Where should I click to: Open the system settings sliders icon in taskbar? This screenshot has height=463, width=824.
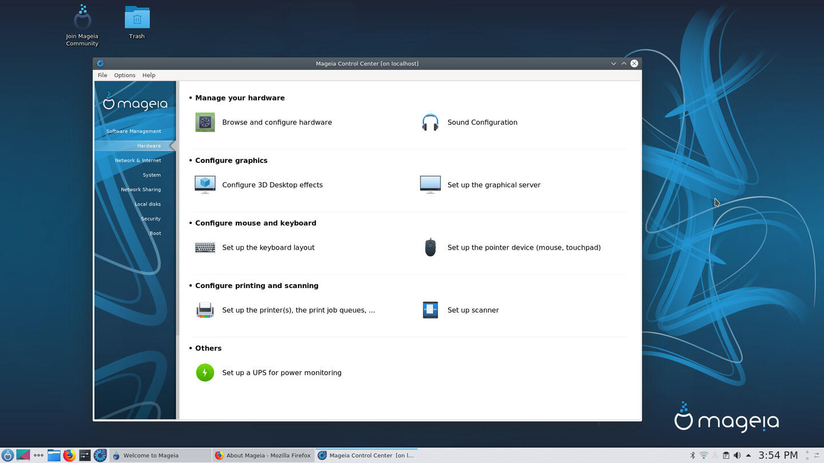point(85,455)
